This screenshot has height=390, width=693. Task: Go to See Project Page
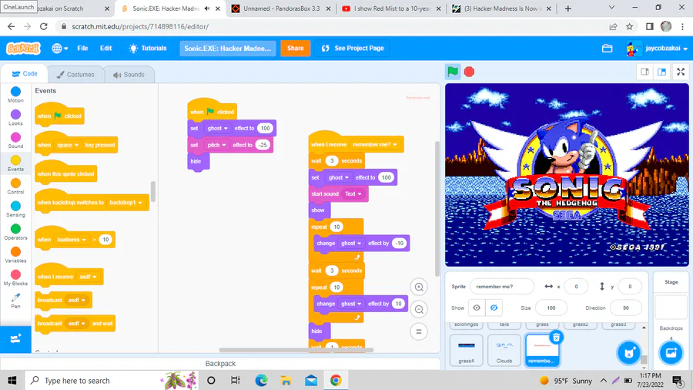point(353,49)
